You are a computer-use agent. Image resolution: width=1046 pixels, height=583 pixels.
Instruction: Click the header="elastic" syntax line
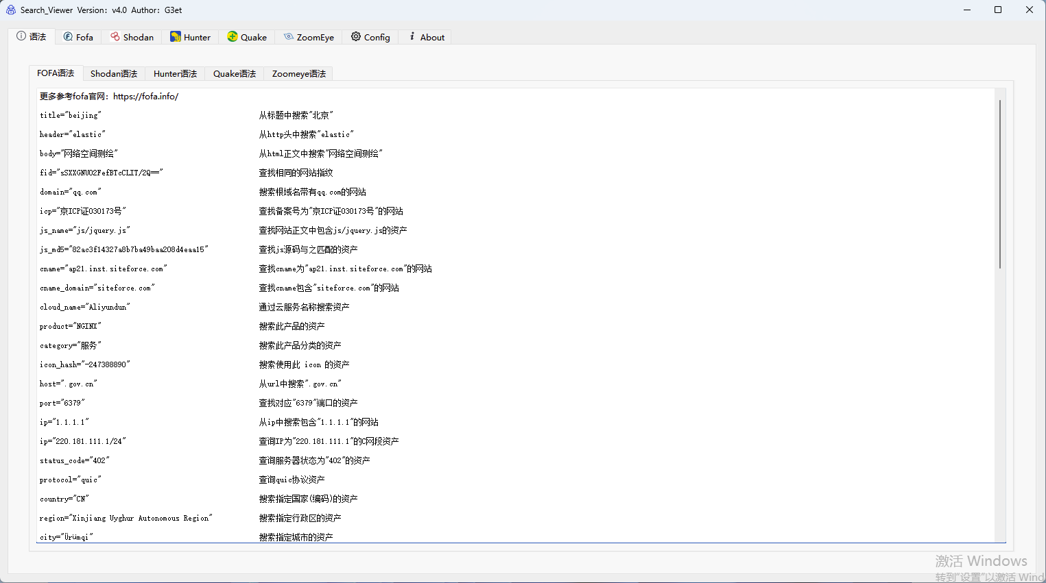[x=72, y=135]
